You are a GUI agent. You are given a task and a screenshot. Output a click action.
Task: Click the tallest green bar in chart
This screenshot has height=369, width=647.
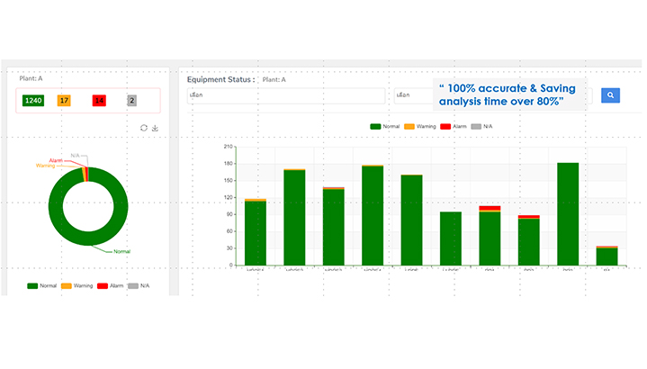click(568, 214)
